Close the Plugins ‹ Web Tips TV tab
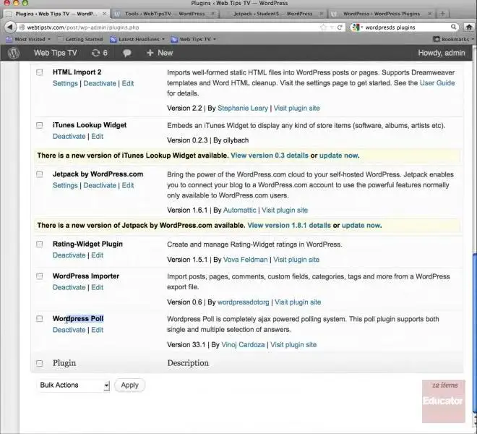477x434 pixels. click(x=104, y=14)
